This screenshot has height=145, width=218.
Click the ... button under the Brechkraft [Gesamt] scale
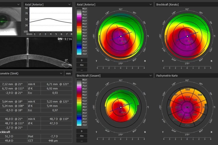tap(82, 140)
